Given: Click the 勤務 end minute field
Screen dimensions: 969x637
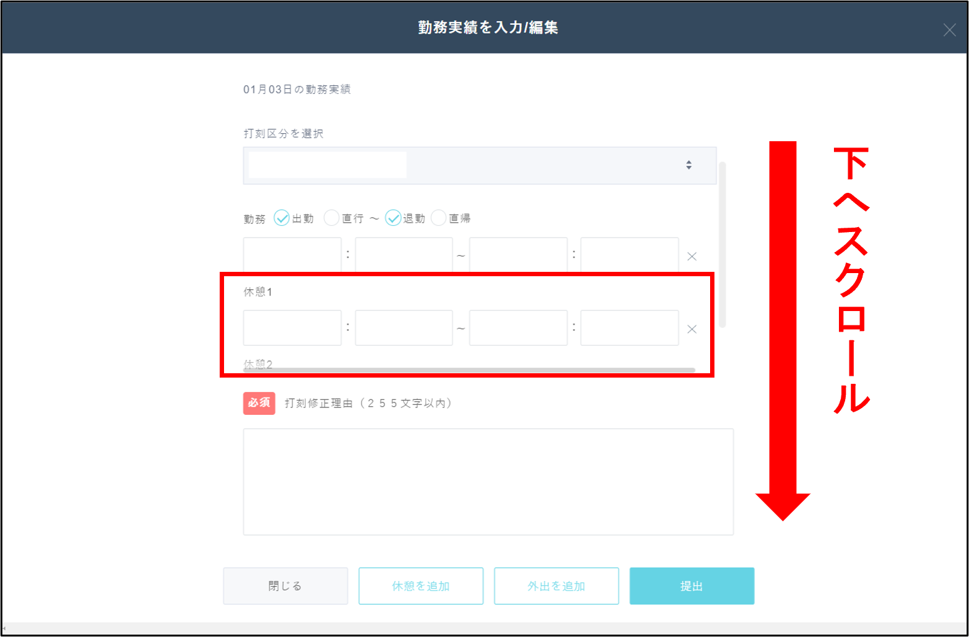Looking at the screenshot, I should tap(629, 255).
